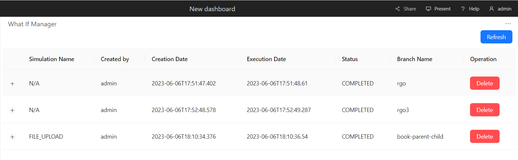Expand the rgo simulation row

12,83
